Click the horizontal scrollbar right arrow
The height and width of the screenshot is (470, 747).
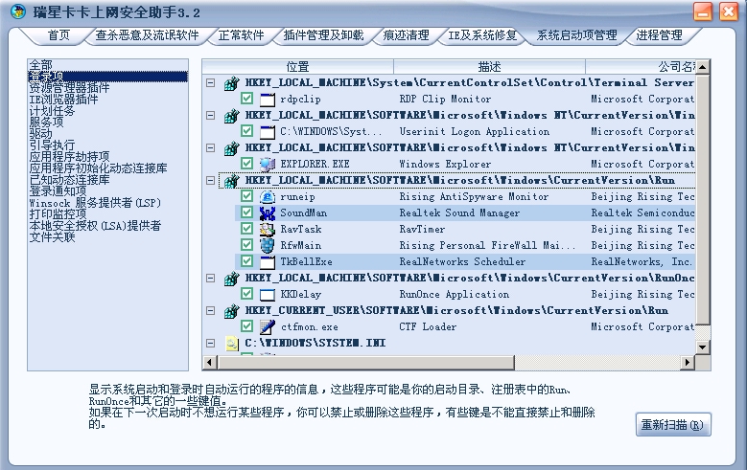[687, 363]
